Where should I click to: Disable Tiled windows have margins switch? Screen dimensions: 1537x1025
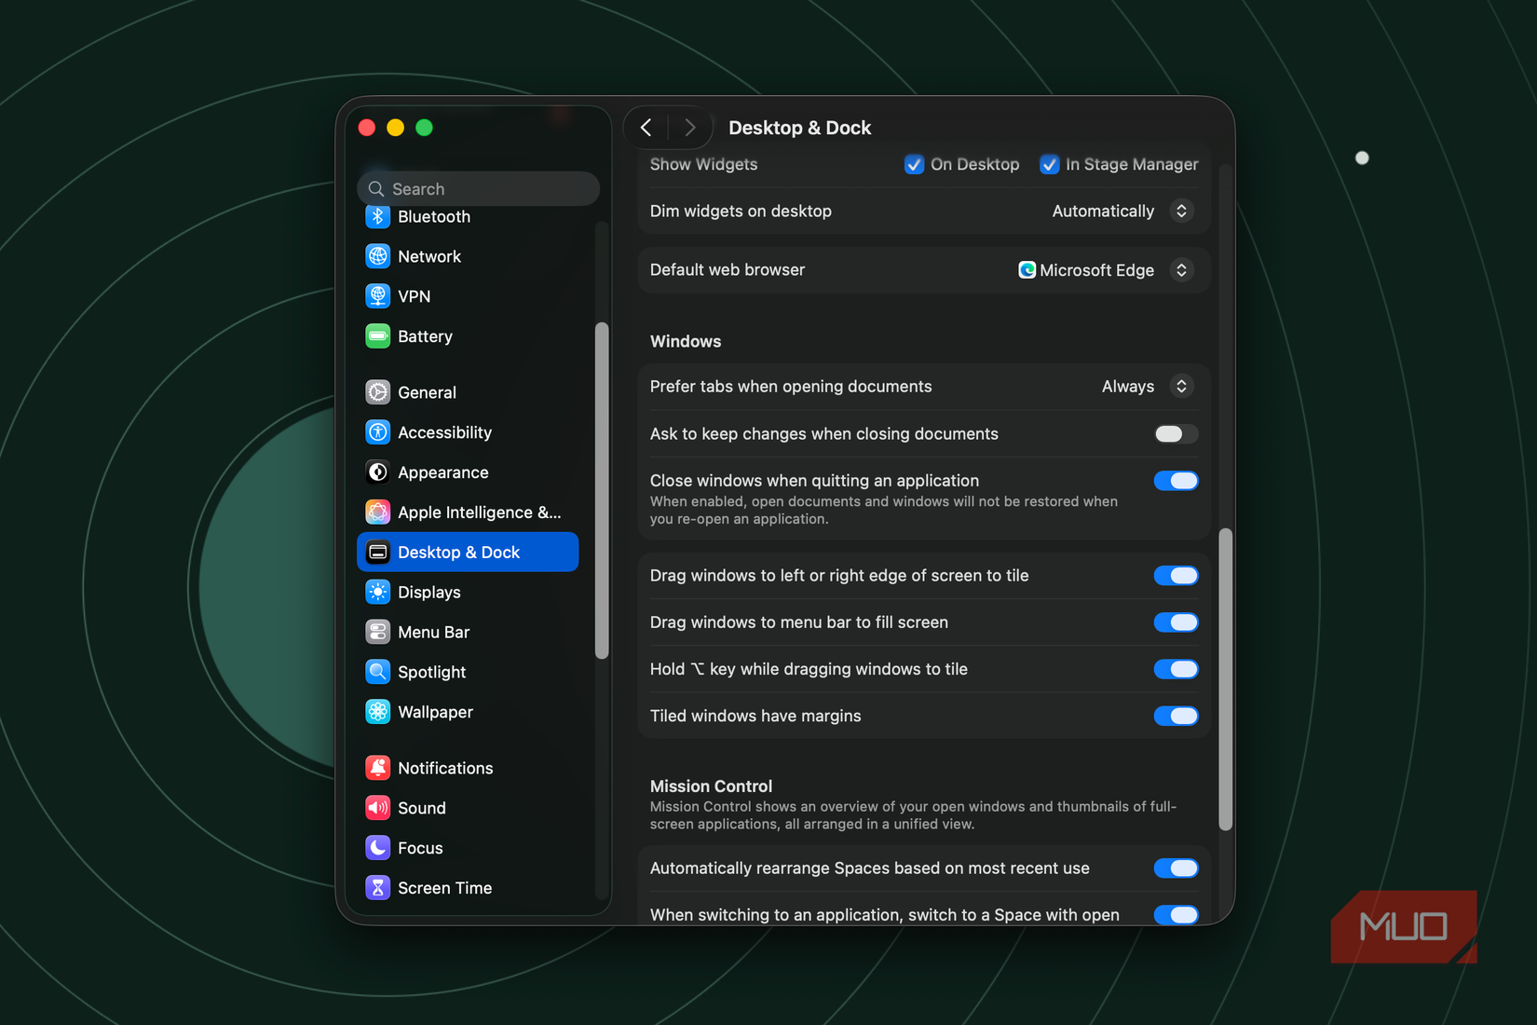1176,716
